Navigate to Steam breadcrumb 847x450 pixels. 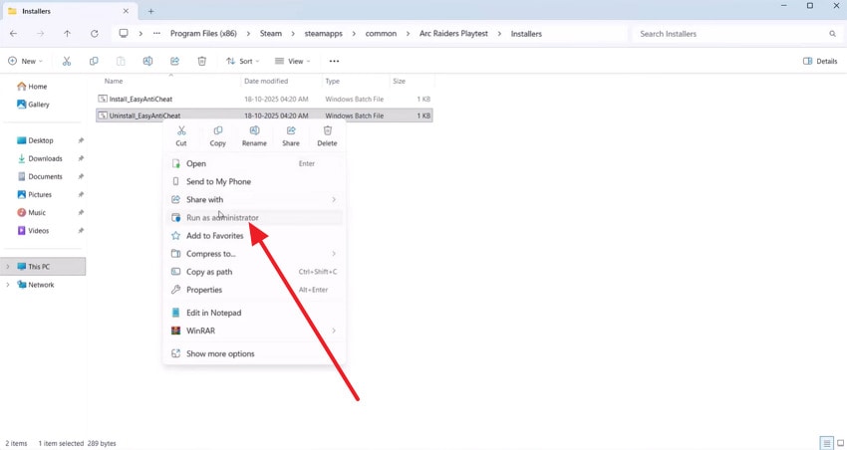click(271, 34)
